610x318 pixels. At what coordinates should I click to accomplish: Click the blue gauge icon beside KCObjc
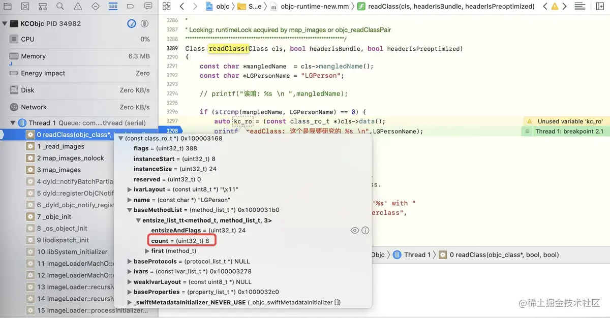pos(131,24)
